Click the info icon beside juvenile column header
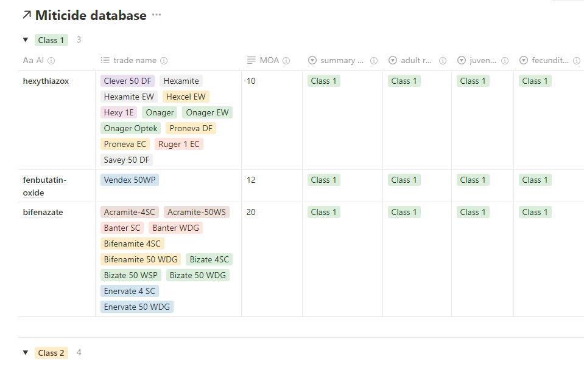 (505, 61)
